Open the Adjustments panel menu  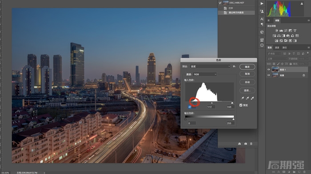[308, 20]
